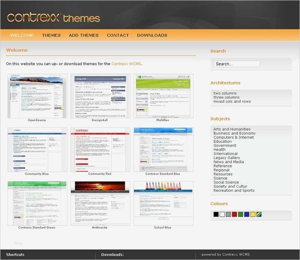
Task: Select the multicolour rainbow swatch
Action: (259, 214)
